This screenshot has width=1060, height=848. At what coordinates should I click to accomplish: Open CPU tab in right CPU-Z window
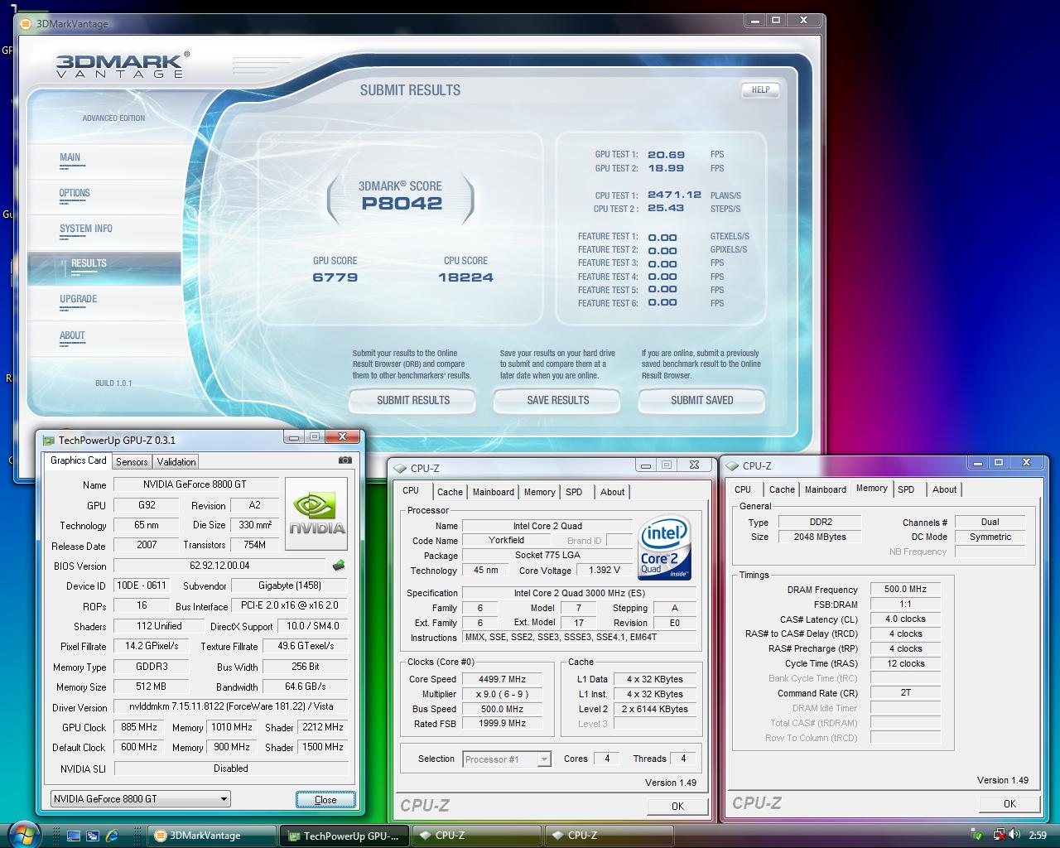(x=743, y=489)
